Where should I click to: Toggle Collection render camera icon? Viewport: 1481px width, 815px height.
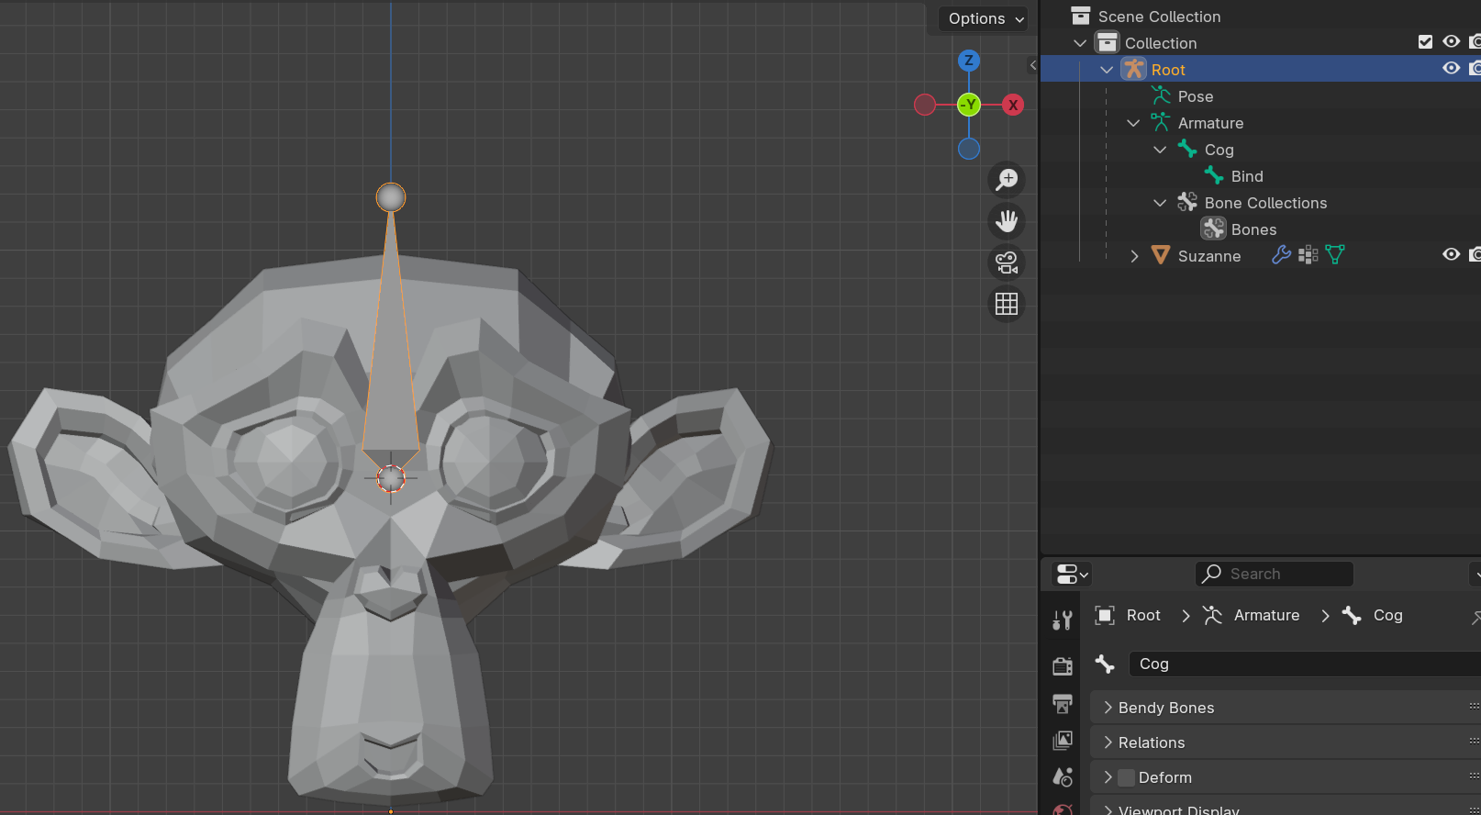pos(1475,41)
